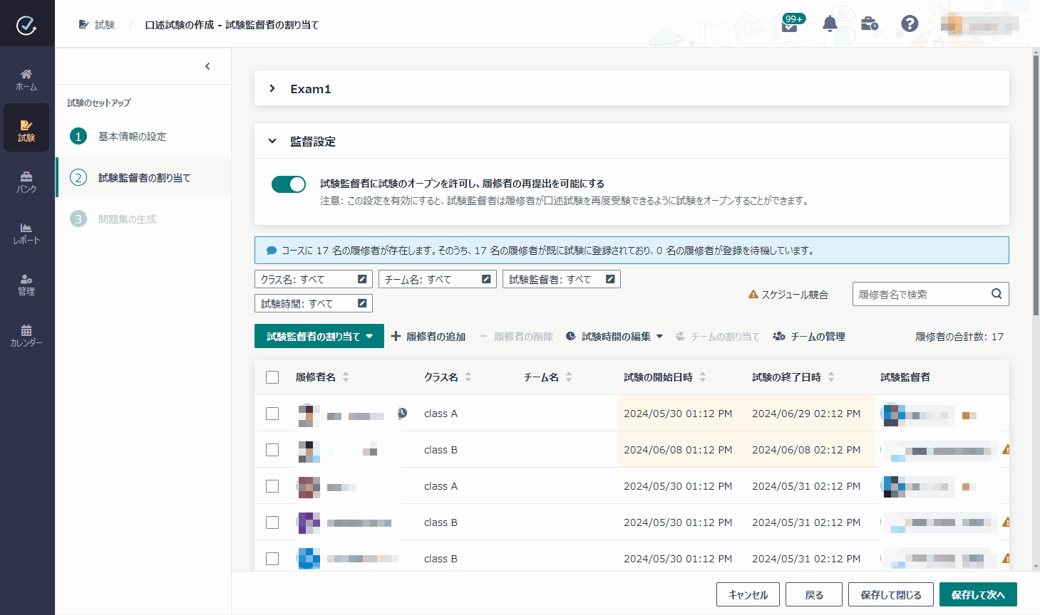
Task: Sort by 試験の終了日時 column arrows
Action: 831,377
